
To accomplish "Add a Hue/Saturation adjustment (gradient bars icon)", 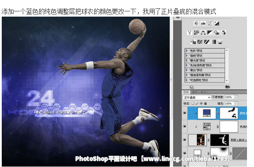I will point(196,33).
